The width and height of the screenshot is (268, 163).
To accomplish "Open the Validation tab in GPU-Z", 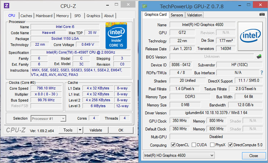I will pyautogui.click(x=194, y=15).
